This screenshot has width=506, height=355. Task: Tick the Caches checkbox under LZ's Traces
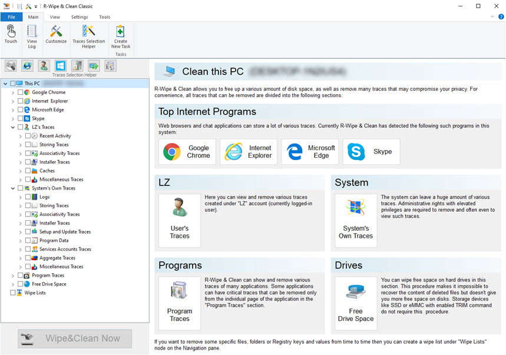coord(28,171)
